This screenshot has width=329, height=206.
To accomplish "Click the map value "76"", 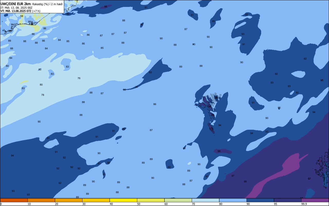I will click(x=79, y=78).
